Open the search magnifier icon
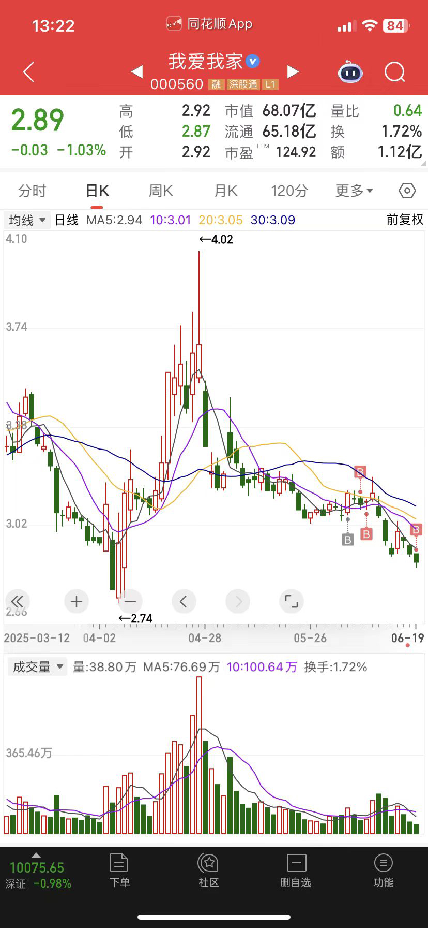This screenshot has height=928, width=428. coord(395,72)
